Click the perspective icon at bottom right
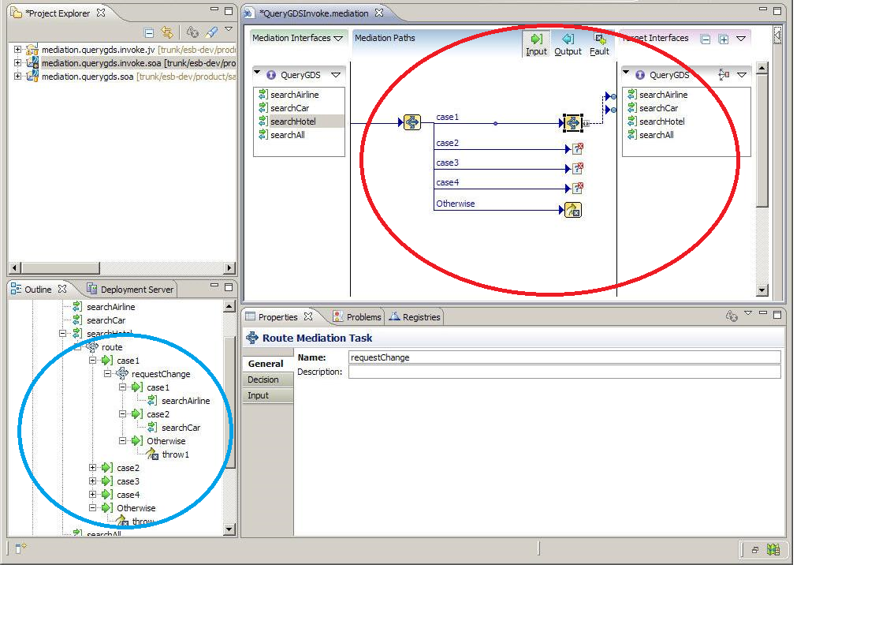 point(773,549)
